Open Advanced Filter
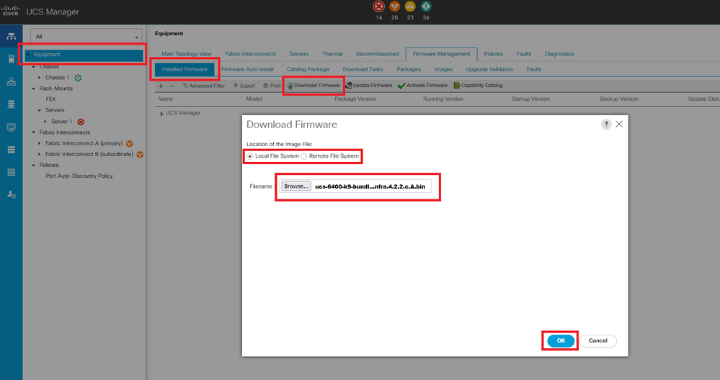Screen dimensions: 720x380 204,86
